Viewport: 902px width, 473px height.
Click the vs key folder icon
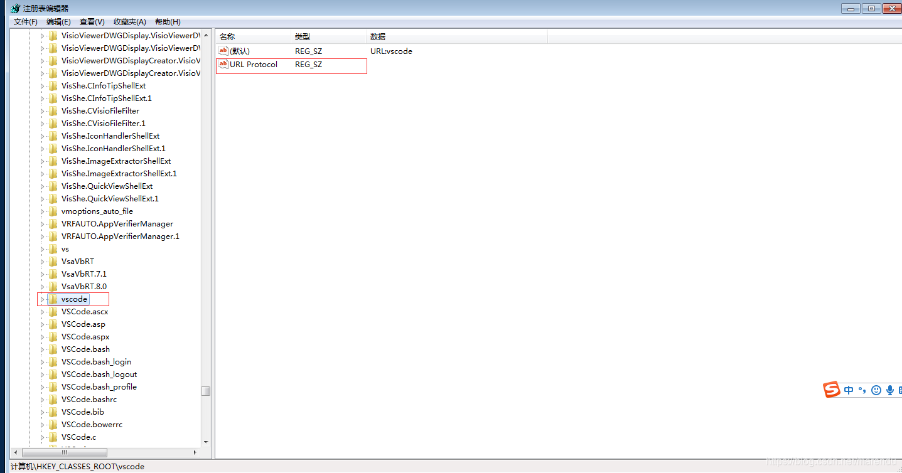(x=53, y=249)
